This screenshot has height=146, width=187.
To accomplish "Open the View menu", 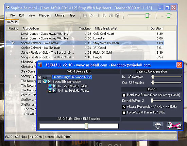I will [32, 15].
